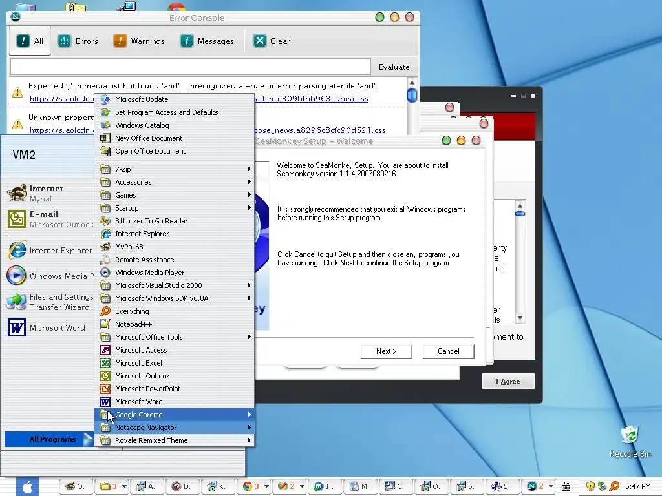
Task: Expand the Startup submenu
Action: pyautogui.click(x=175, y=208)
